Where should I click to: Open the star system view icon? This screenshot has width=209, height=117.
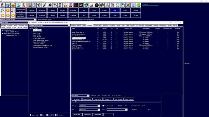point(76,5)
